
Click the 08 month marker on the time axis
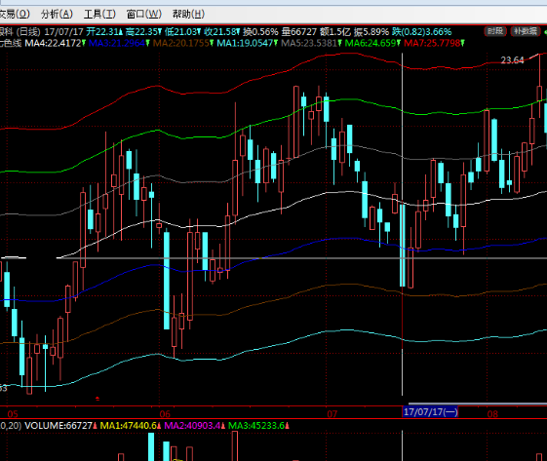point(492,414)
